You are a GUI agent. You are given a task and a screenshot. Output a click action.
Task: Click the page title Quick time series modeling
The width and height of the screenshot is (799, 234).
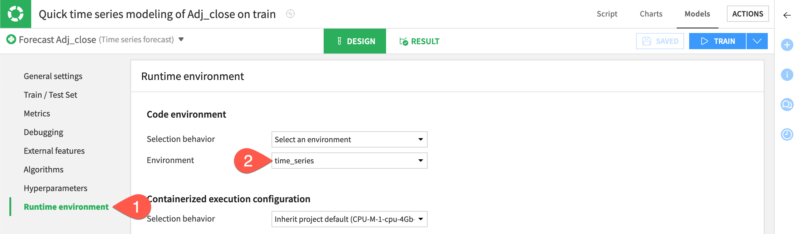[157, 14]
